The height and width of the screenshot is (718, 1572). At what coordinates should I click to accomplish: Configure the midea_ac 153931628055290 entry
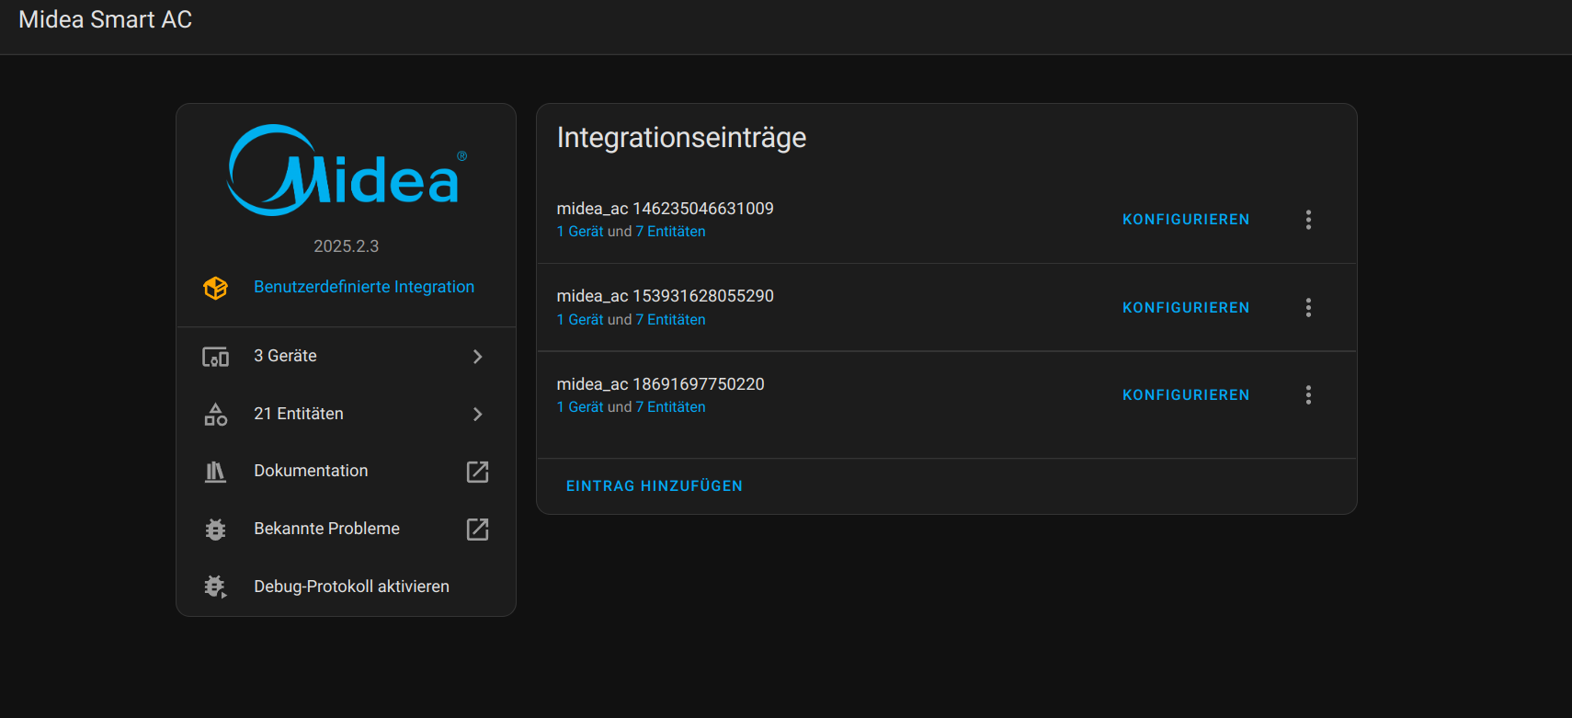tap(1186, 308)
